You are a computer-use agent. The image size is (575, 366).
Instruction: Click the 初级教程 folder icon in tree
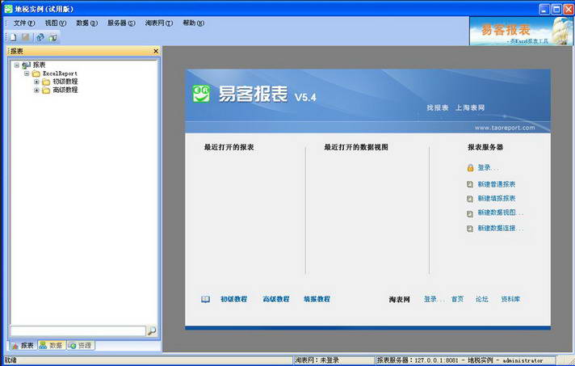tap(46, 82)
